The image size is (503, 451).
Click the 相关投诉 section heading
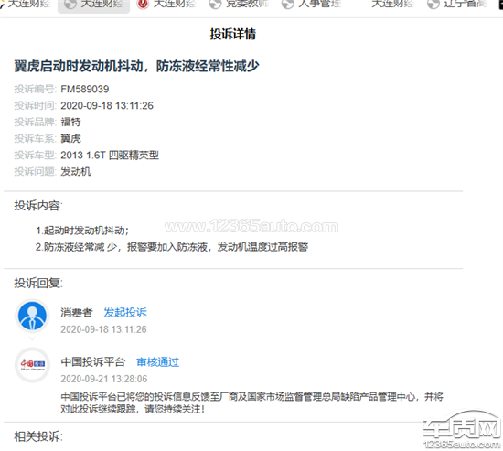pos(38,436)
